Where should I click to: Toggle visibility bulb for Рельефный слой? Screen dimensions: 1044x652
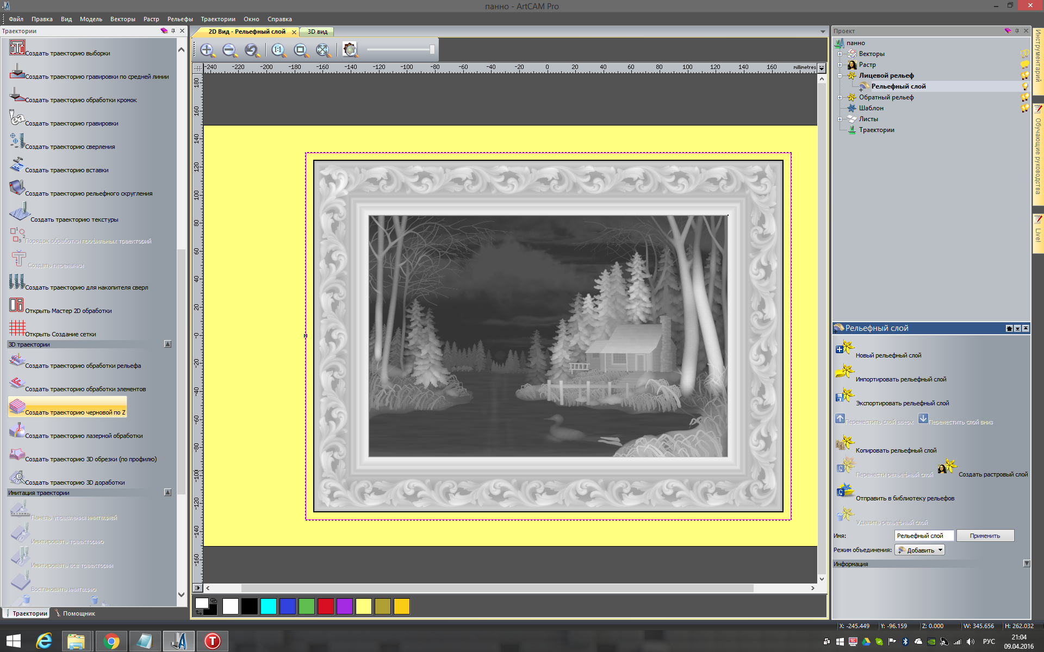coord(1025,86)
